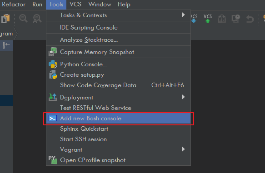Expand the Deployment submenu arrow

183,97
